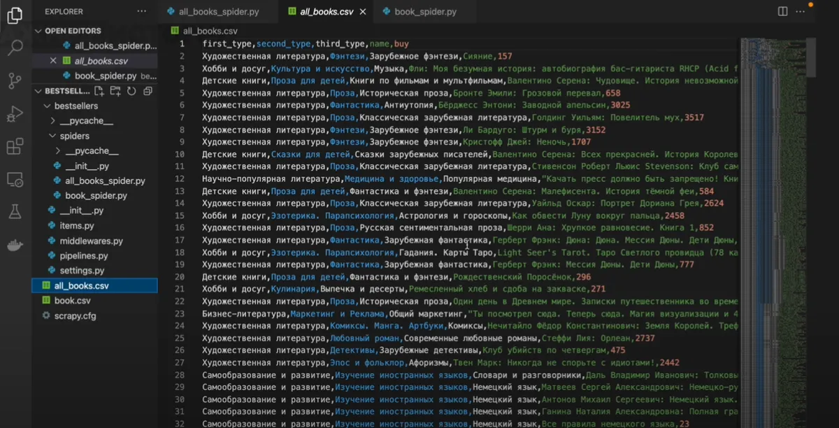
Task: Click the all_books.csv breadcrumb above the editor
Action: [x=210, y=31]
